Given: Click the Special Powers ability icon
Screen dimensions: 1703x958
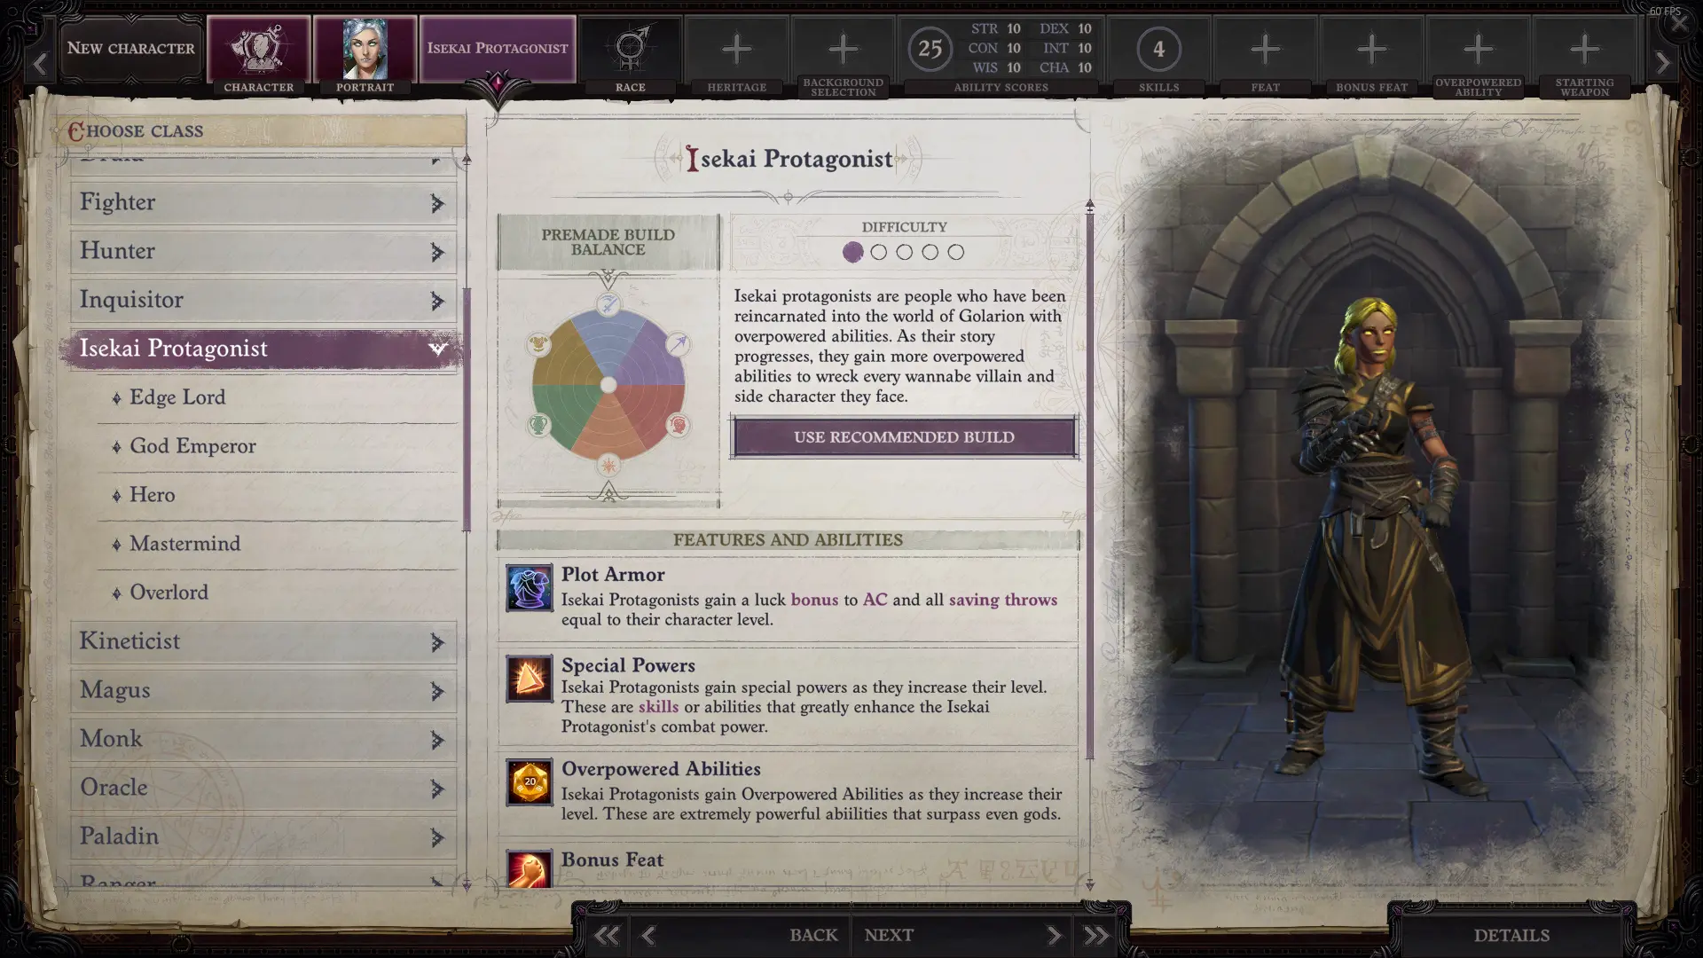Looking at the screenshot, I should (530, 679).
